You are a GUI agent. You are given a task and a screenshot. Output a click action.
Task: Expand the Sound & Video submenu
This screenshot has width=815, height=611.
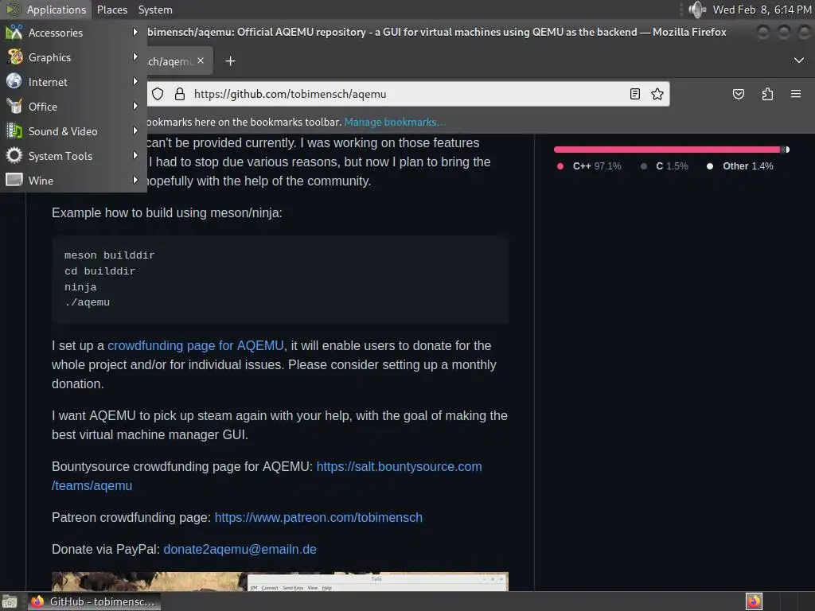72,131
